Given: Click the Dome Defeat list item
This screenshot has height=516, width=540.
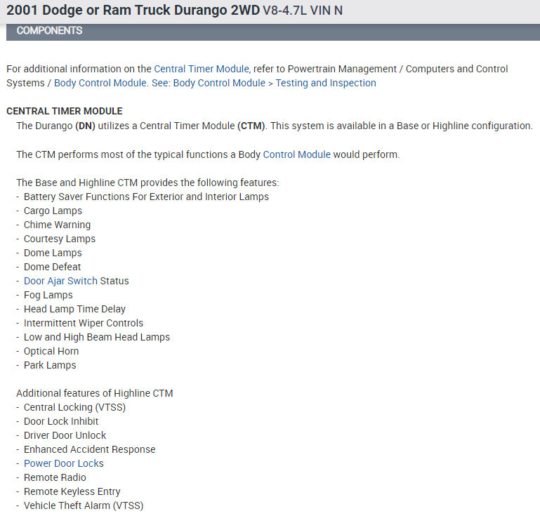Looking at the screenshot, I should coord(53,267).
